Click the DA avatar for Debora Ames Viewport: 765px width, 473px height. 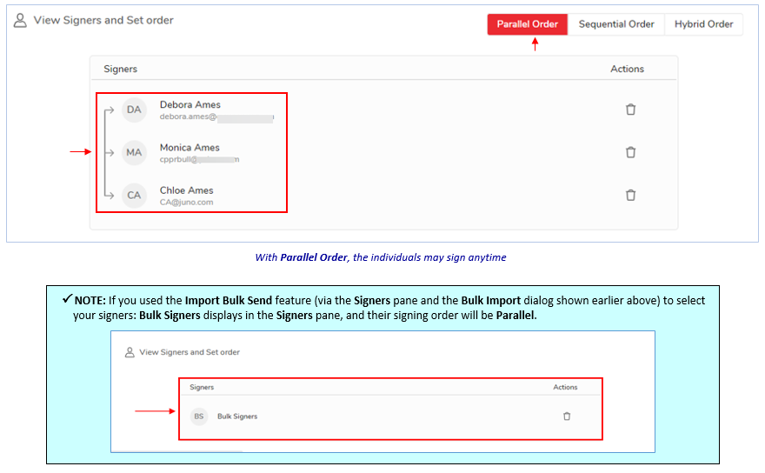click(x=134, y=110)
